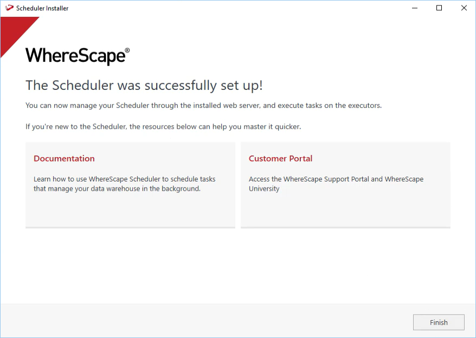Minimize the Scheduler Installer window
The image size is (476, 338).
click(415, 8)
